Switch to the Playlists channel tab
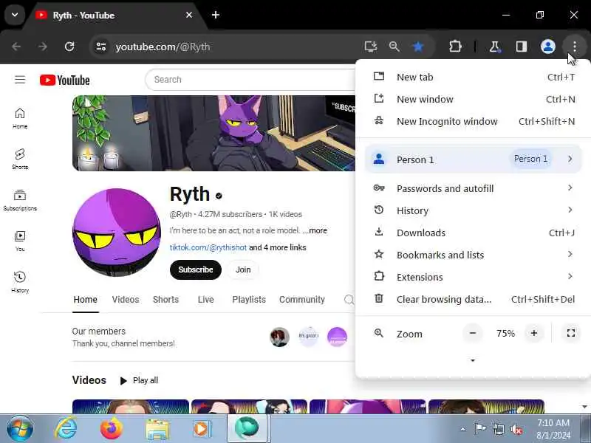This screenshot has width=591, height=443. tap(249, 300)
